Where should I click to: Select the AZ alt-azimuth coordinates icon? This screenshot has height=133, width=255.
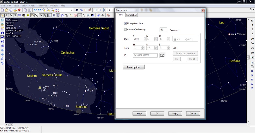tap(2, 37)
